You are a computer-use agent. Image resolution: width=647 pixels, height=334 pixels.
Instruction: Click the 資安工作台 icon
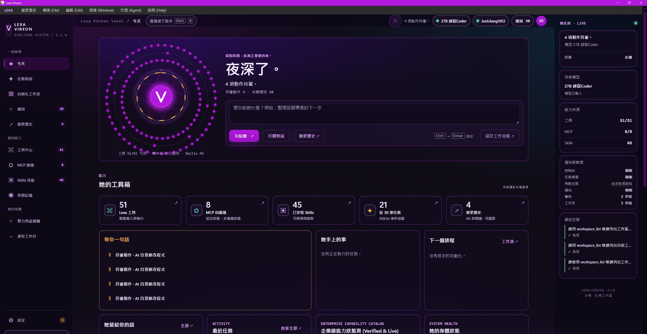click(11, 236)
